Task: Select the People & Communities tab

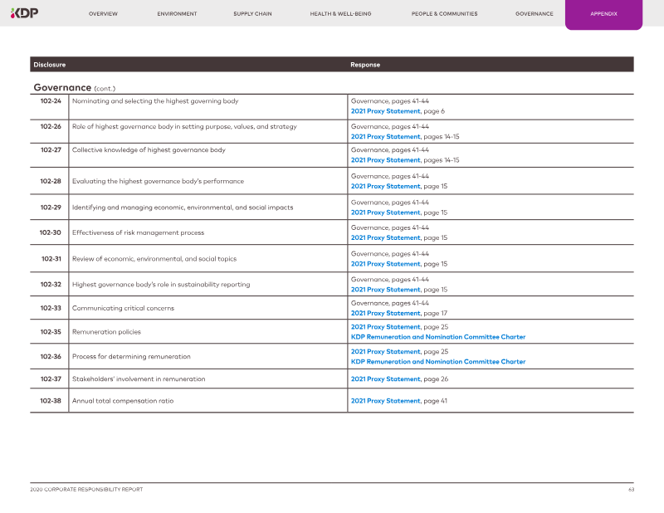Action: pyautogui.click(x=444, y=14)
